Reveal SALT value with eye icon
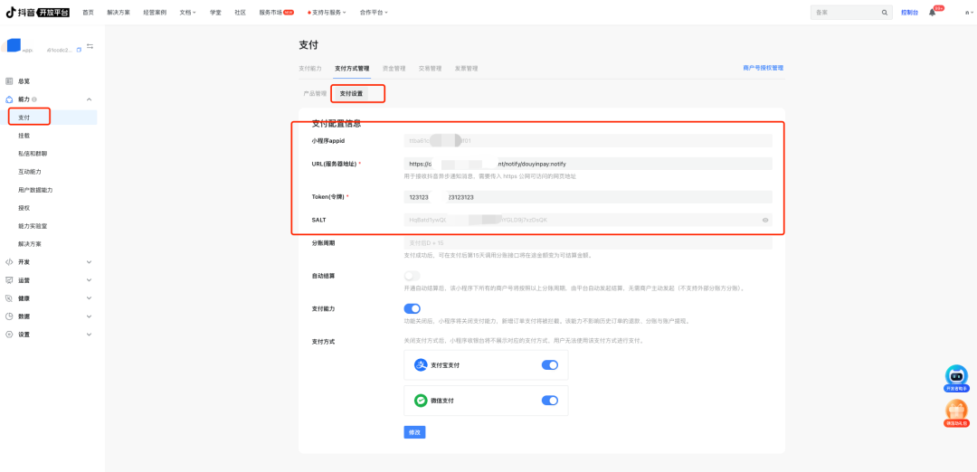The height and width of the screenshot is (472, 977). pos(765,220)
